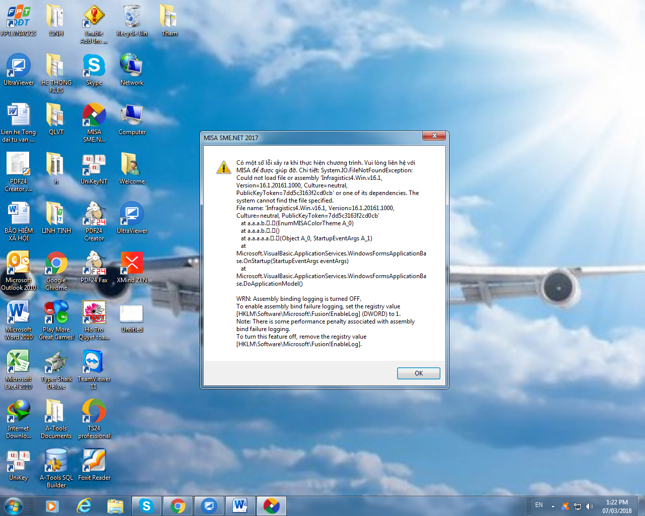
Task: Launch Skype from desktop icon
Action: click(x=94, y=70)
